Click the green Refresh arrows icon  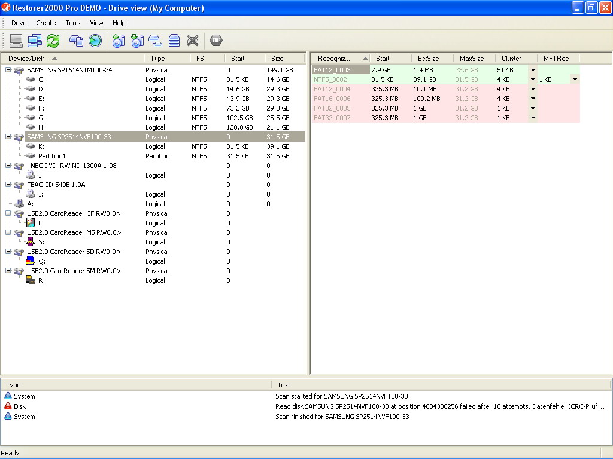(53, 41)
